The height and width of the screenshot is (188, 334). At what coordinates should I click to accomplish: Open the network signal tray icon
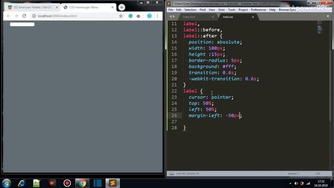point(308,183)
